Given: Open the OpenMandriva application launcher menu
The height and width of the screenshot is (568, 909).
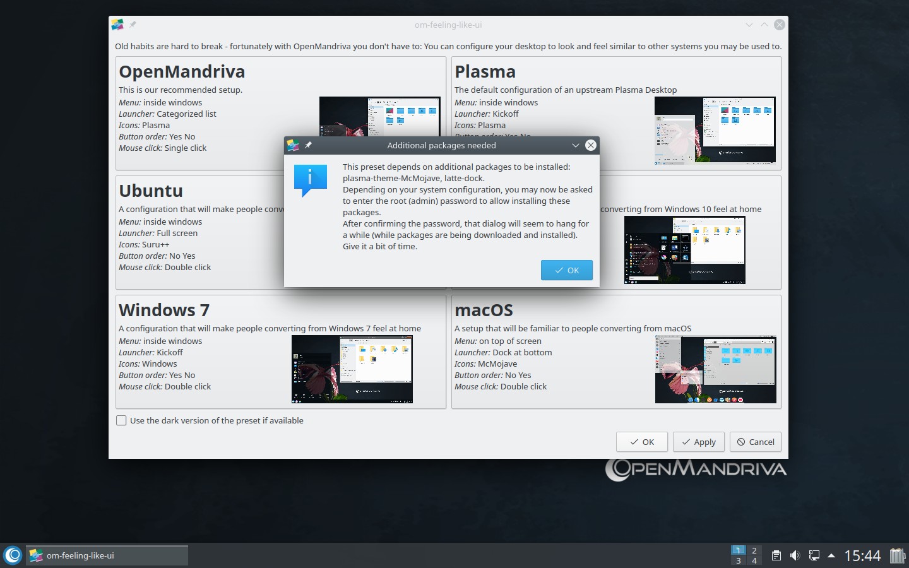Looking at the screenshot, I should 13,555.
